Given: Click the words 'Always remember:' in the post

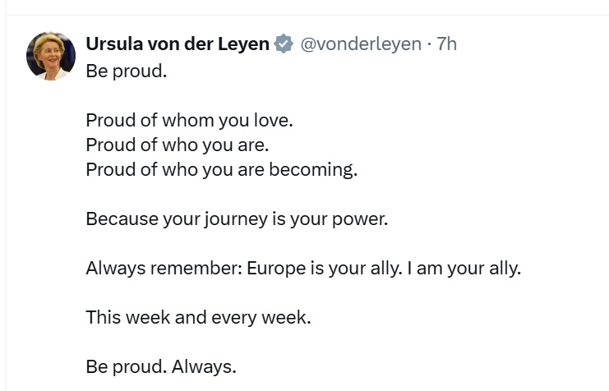Looking at the screenshot, I should click(x=164, y=269).
